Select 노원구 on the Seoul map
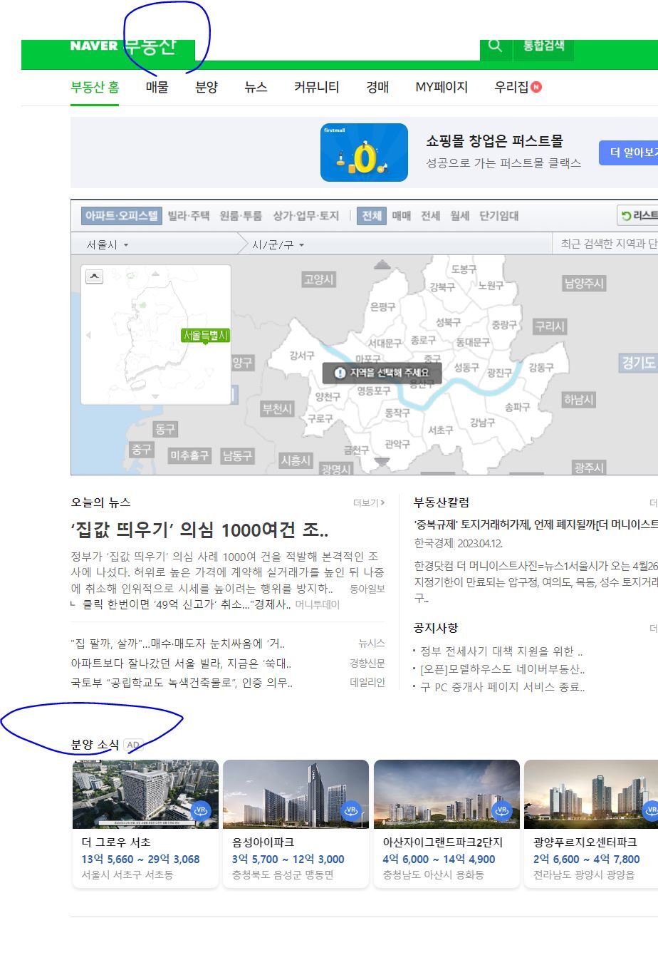658x960 pixels. pos(491,285)
